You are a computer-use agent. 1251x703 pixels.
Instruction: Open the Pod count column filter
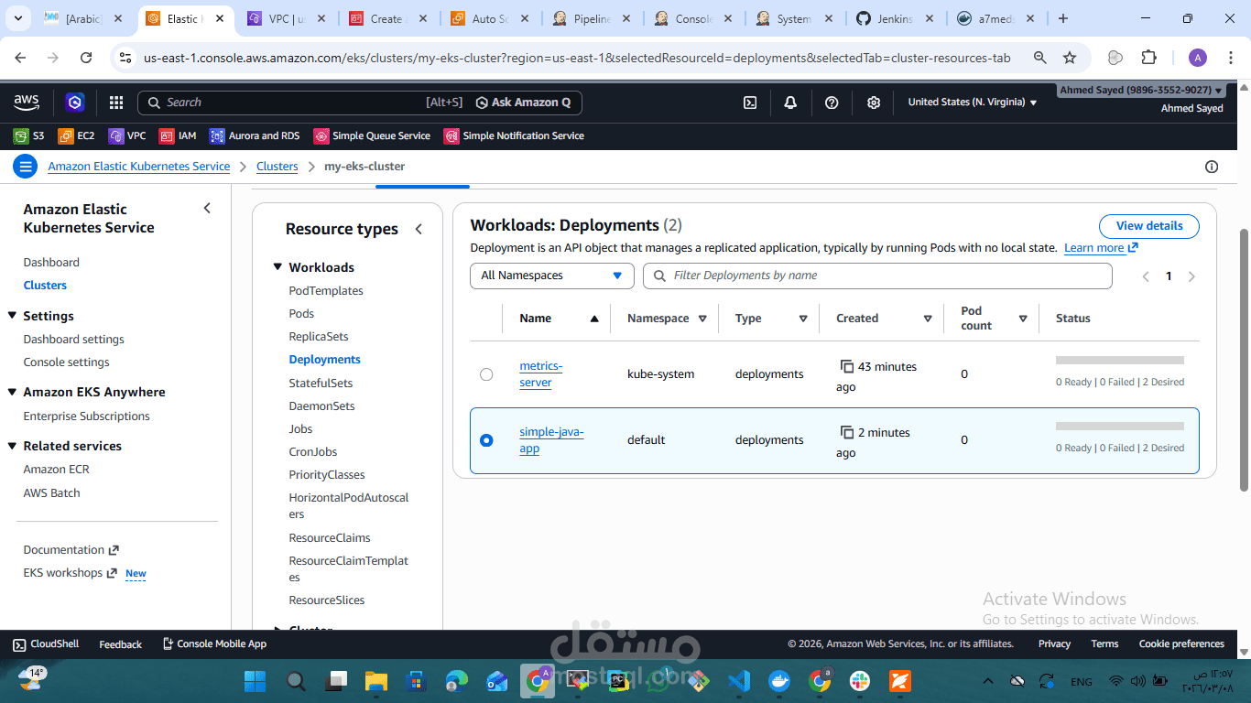pyautogui.click(x=1023, y=319)
